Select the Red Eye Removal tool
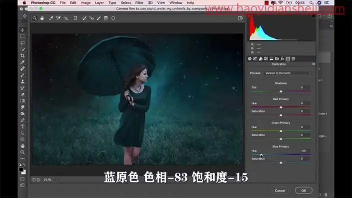Image resolution: width=352 pixels, height=198 pixels. tap(91, 18)
